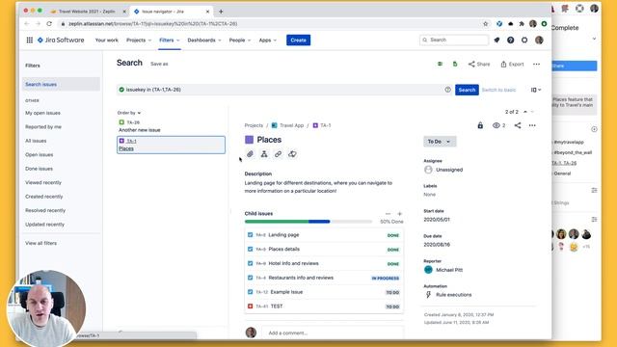
Task: Open the user profile avatar in Jira header
Action: (x=539, y=40)
